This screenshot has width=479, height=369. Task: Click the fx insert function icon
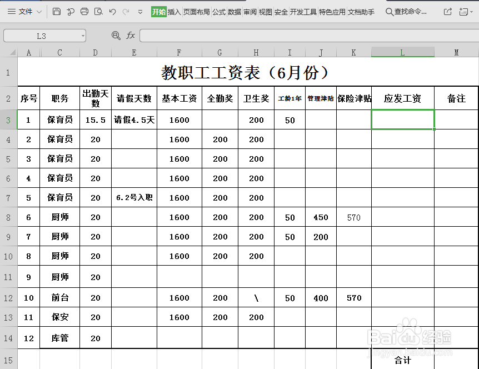(131, 34)
